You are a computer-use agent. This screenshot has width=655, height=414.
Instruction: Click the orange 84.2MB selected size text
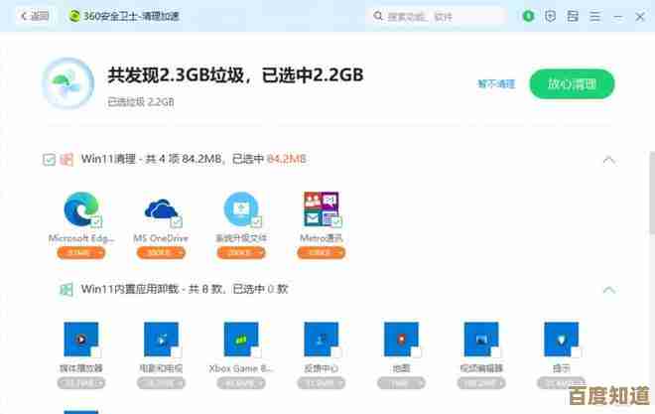287,159
